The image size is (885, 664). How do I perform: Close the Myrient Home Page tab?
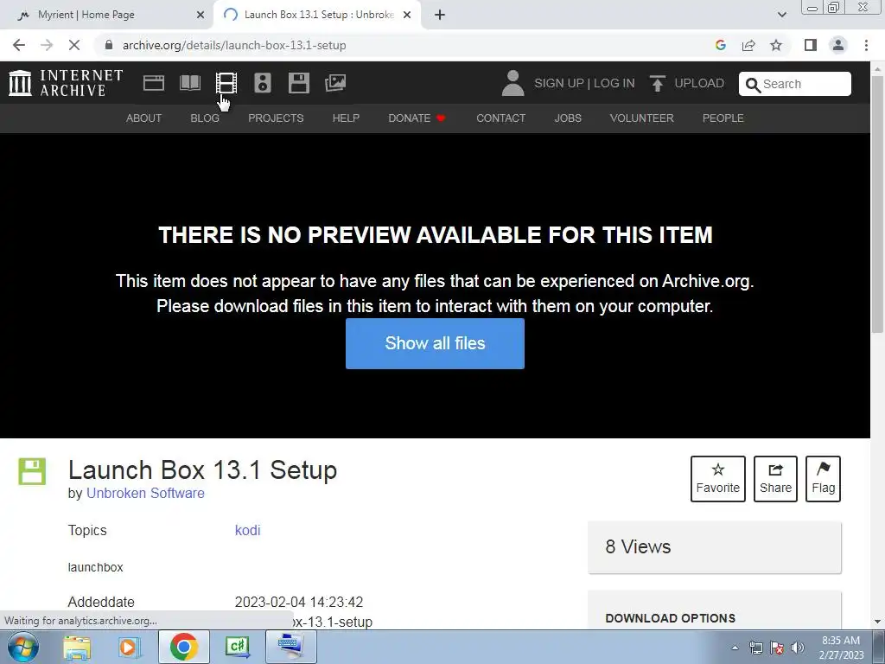(x=201, y=16)
